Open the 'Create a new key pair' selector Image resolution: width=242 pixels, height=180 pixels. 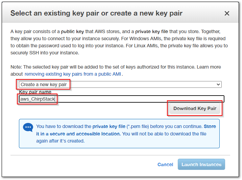click(x=120, y=84)
